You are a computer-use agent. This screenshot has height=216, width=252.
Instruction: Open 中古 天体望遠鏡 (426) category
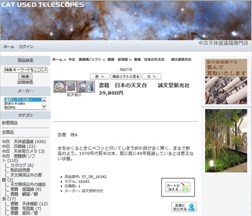point(24,141)
